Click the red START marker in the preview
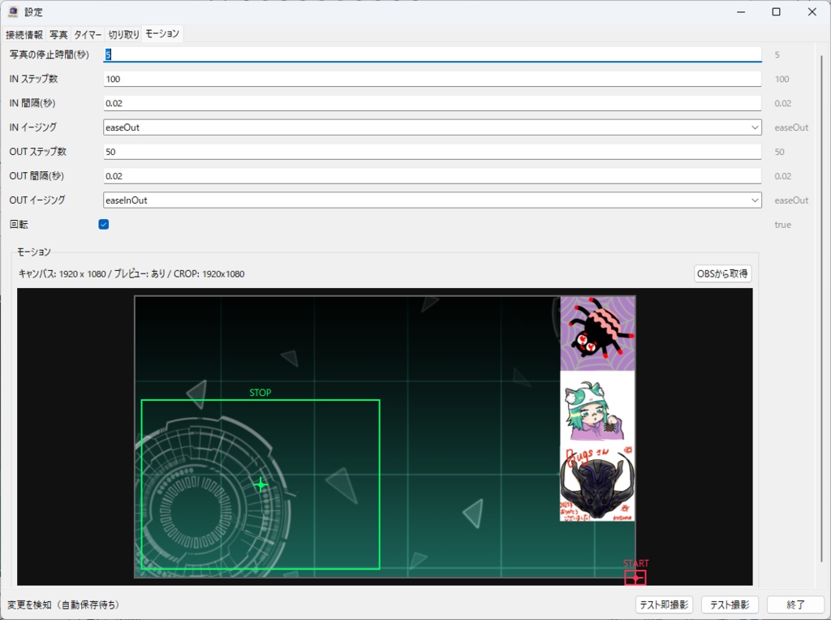 (636, 577)
